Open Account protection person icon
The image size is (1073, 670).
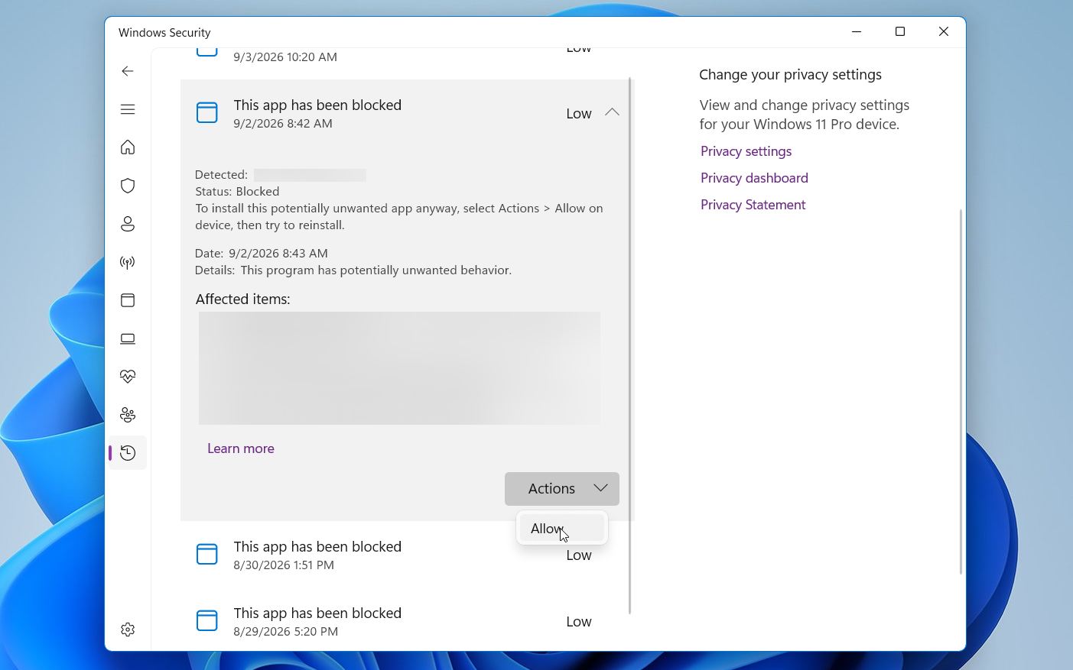(x=128, y=224)
